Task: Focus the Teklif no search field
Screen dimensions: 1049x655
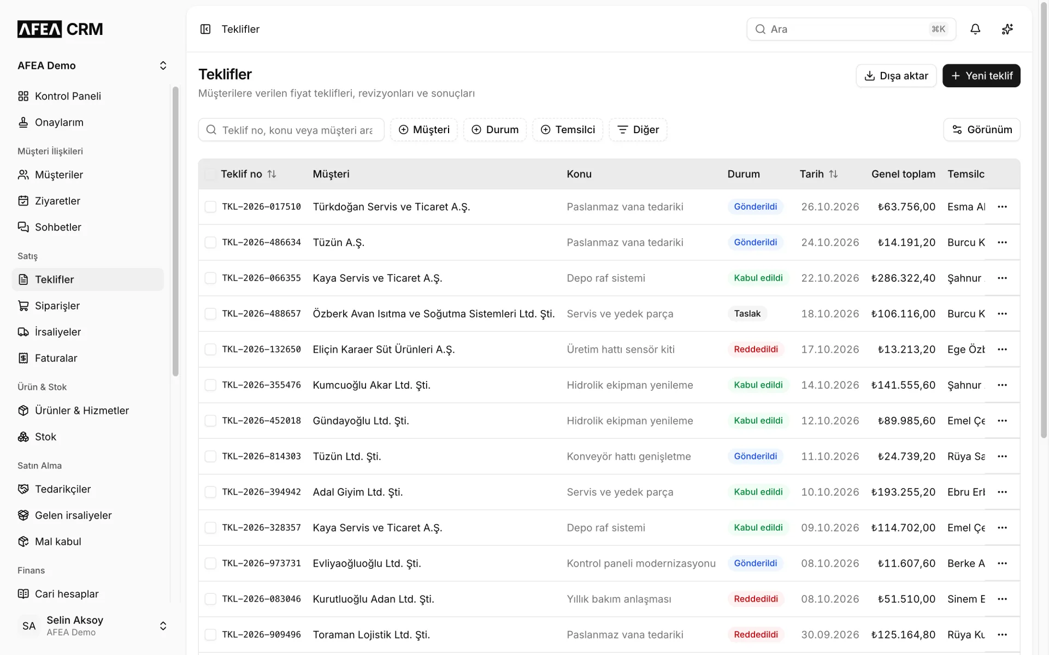Action: 291,130
